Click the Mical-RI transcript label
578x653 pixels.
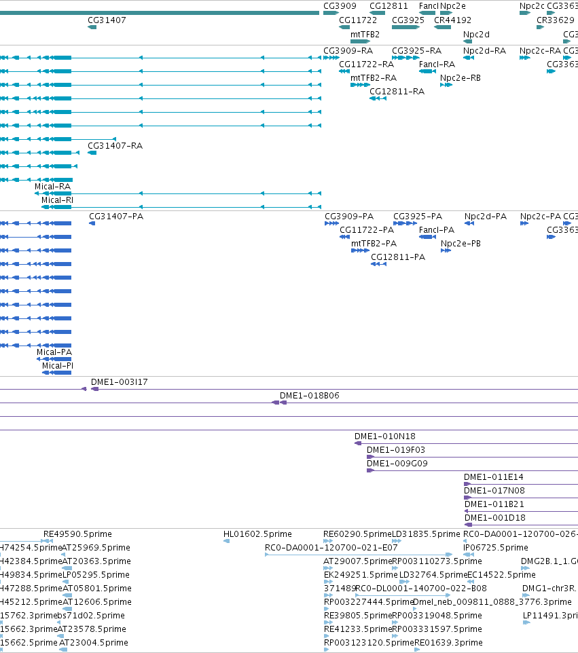(57, 200)
